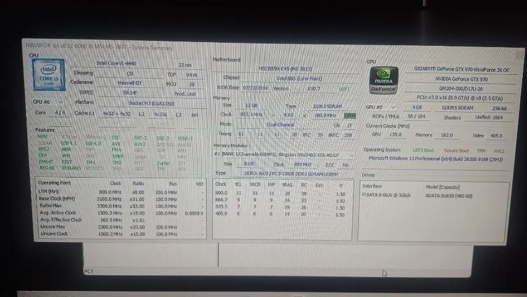Select the ADATA SU650 [480 GB] drive entry
Screen dimensions: 527x297
click(449, 196)
